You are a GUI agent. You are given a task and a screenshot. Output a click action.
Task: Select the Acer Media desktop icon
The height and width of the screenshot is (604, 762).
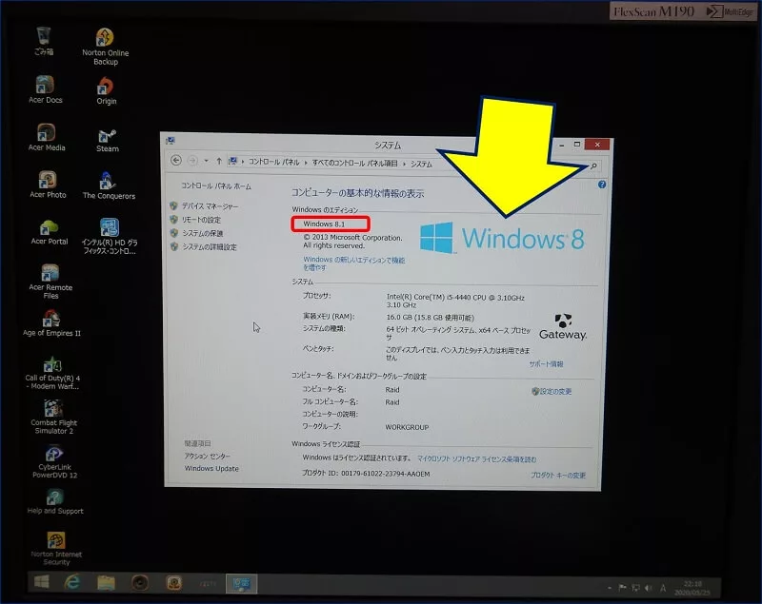pos(46,137)
